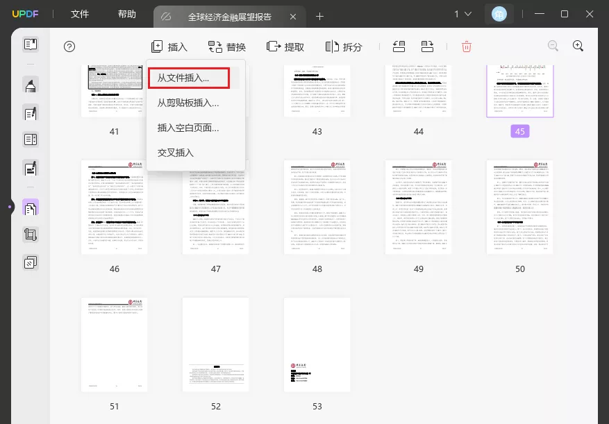Select the Comment highlighter sidebar tool

pyautogui.click(x=31, y=85)
